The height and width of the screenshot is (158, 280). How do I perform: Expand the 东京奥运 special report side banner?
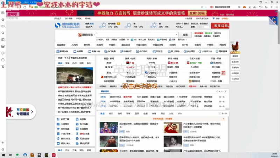click(32, 112)
